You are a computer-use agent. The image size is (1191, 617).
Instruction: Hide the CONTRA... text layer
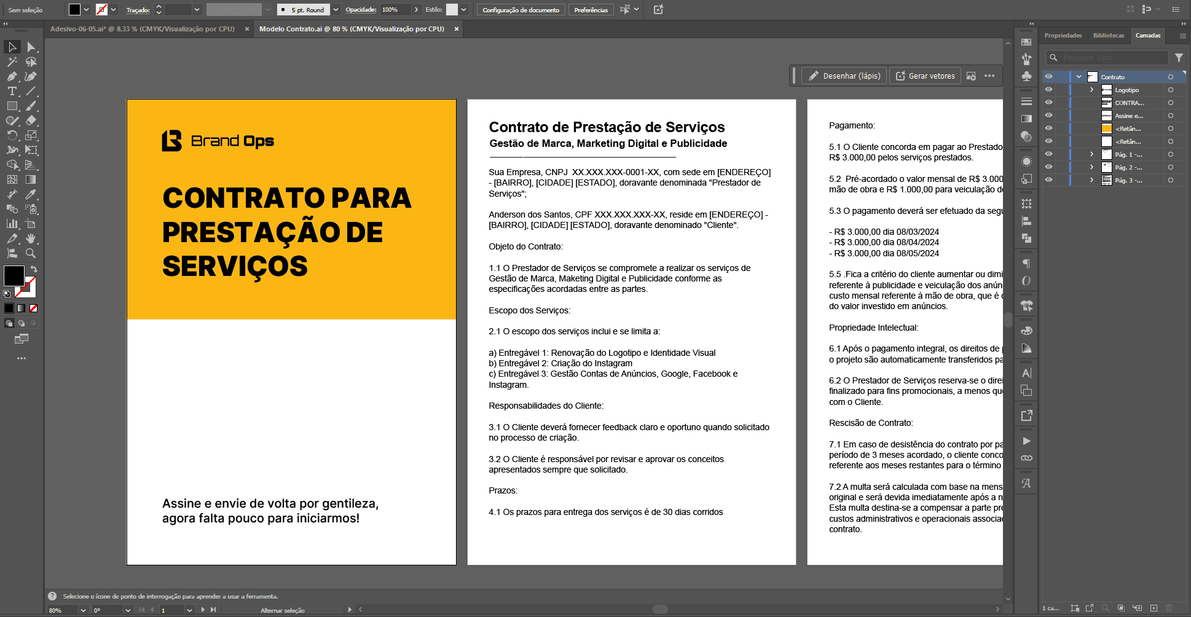[1049, 103]
